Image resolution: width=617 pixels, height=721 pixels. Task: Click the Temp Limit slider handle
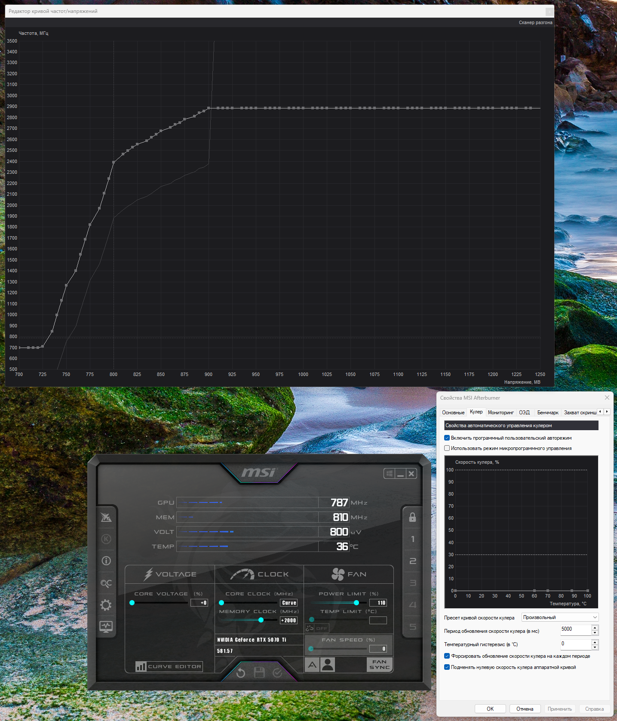pos(312,619)
